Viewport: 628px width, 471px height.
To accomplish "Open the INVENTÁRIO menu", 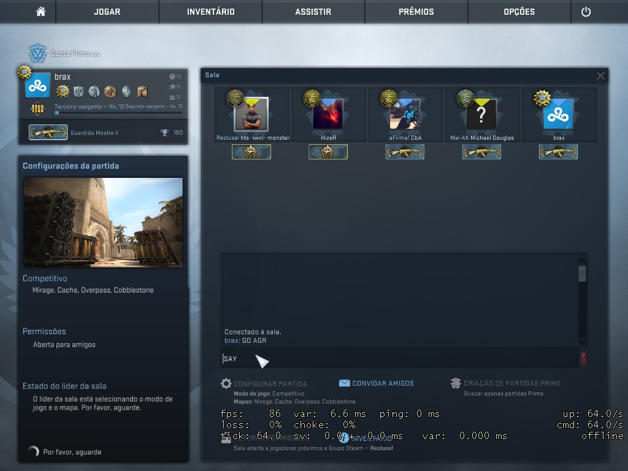I will tap(211, 12).
